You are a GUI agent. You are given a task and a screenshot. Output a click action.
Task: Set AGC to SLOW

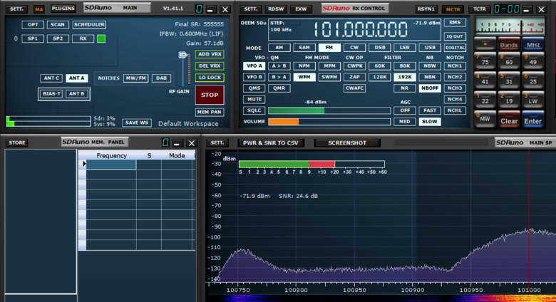(429, 122)
